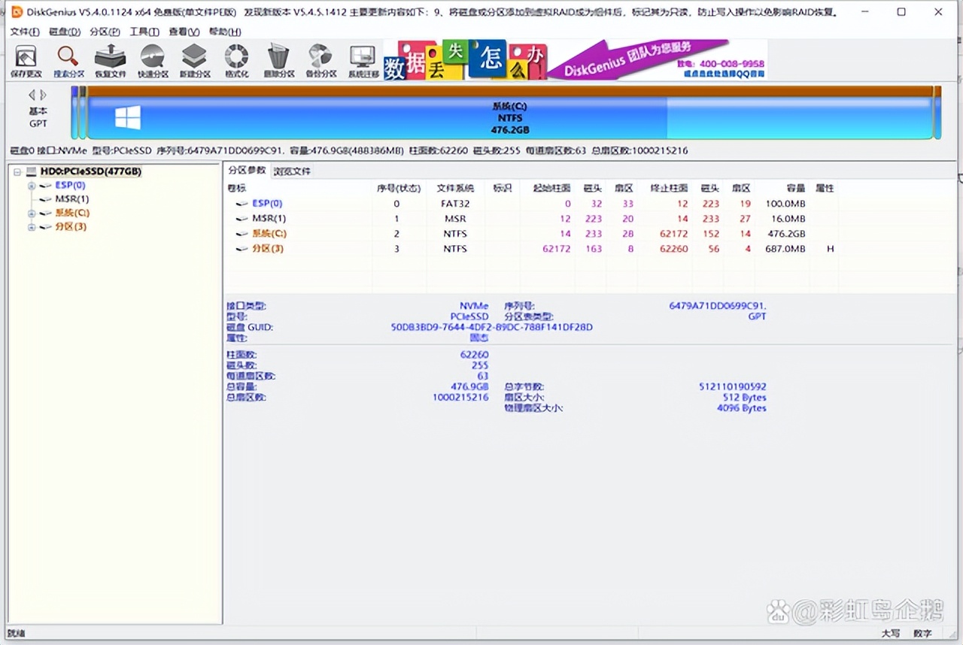Image resolution: width=963 pixels, height=645 pixels.
Task: Select MSR(1) in the disk tree
Action: click(71, 199)
